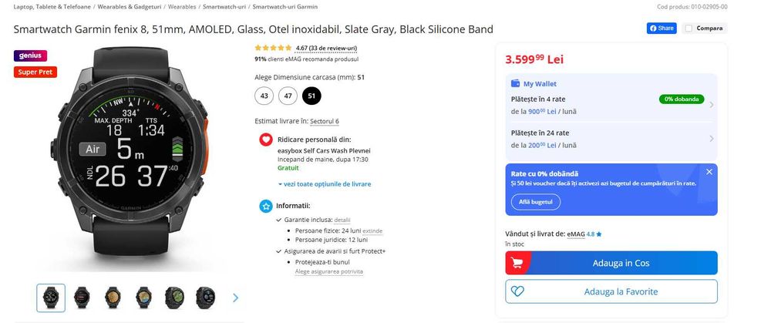
Task: Click the shopping cart icon
Action: pos(516,263)
